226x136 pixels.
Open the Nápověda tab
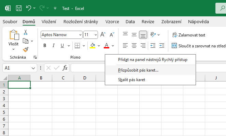pos(198,21)
